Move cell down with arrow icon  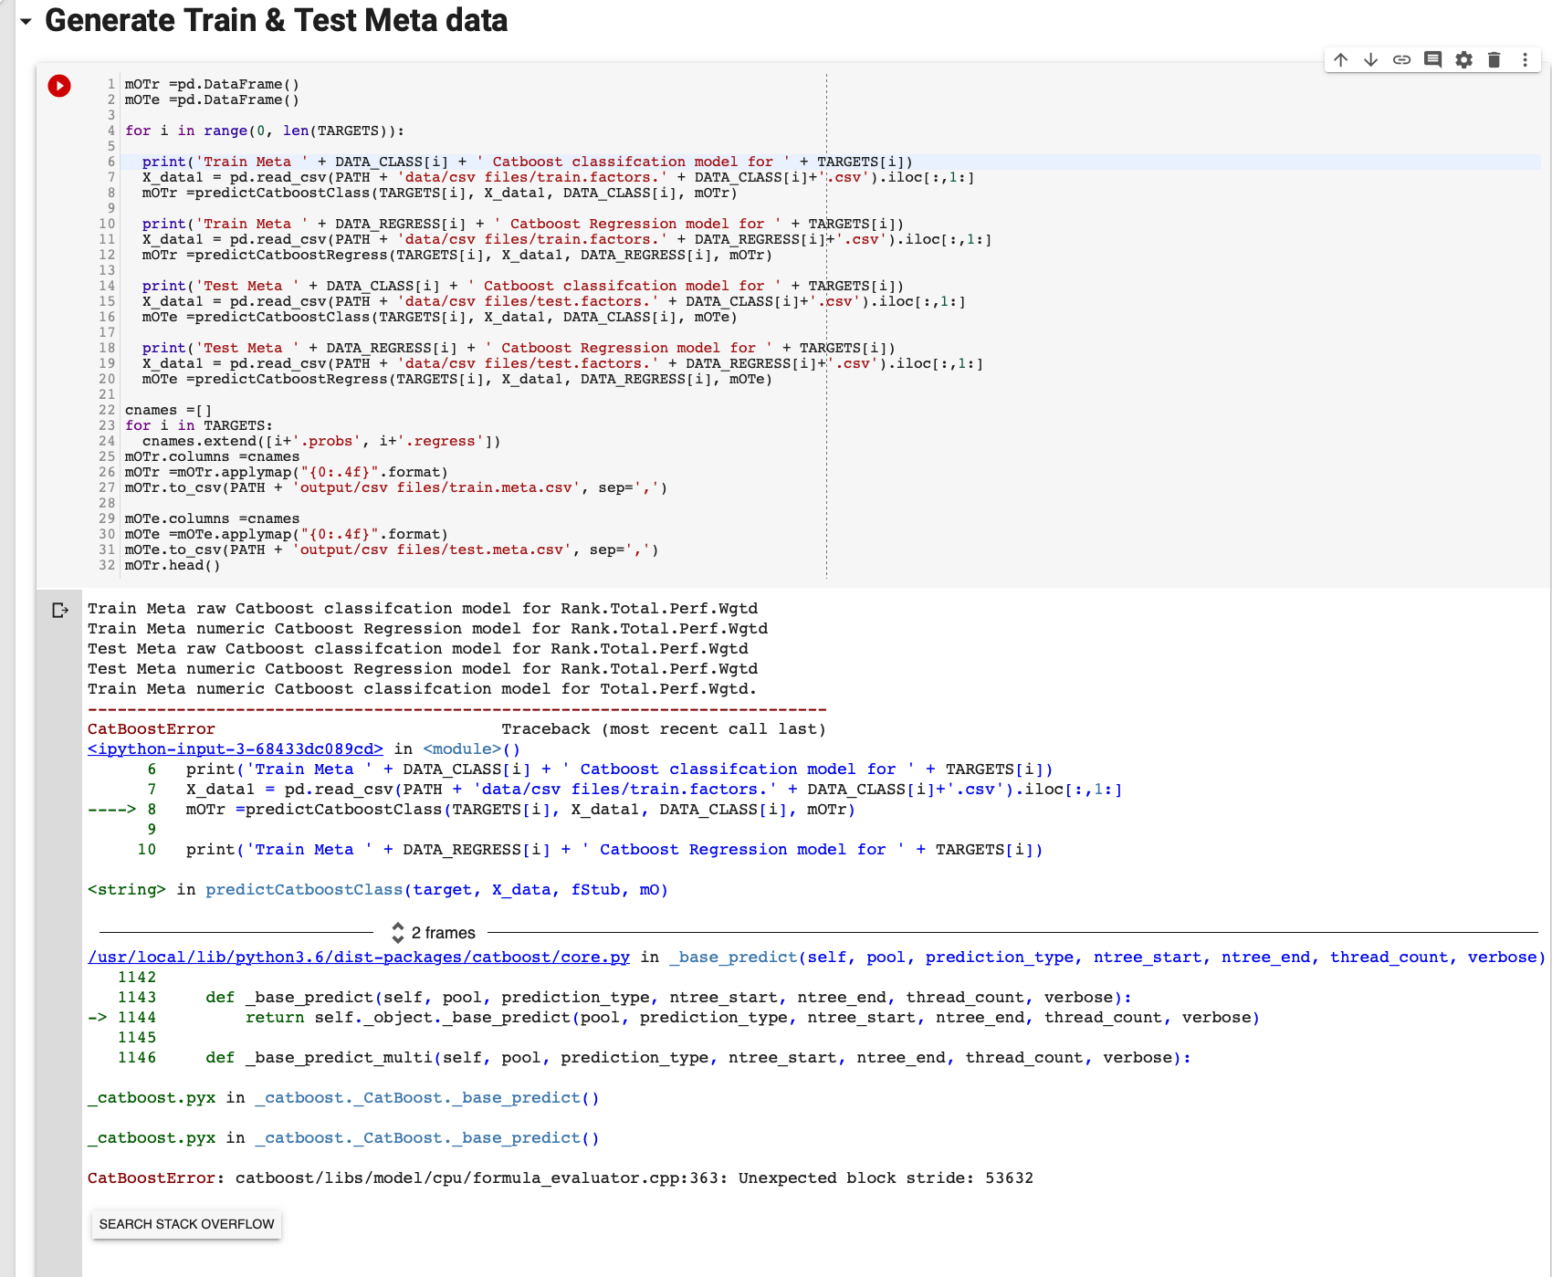click(x=1370, y=60)
